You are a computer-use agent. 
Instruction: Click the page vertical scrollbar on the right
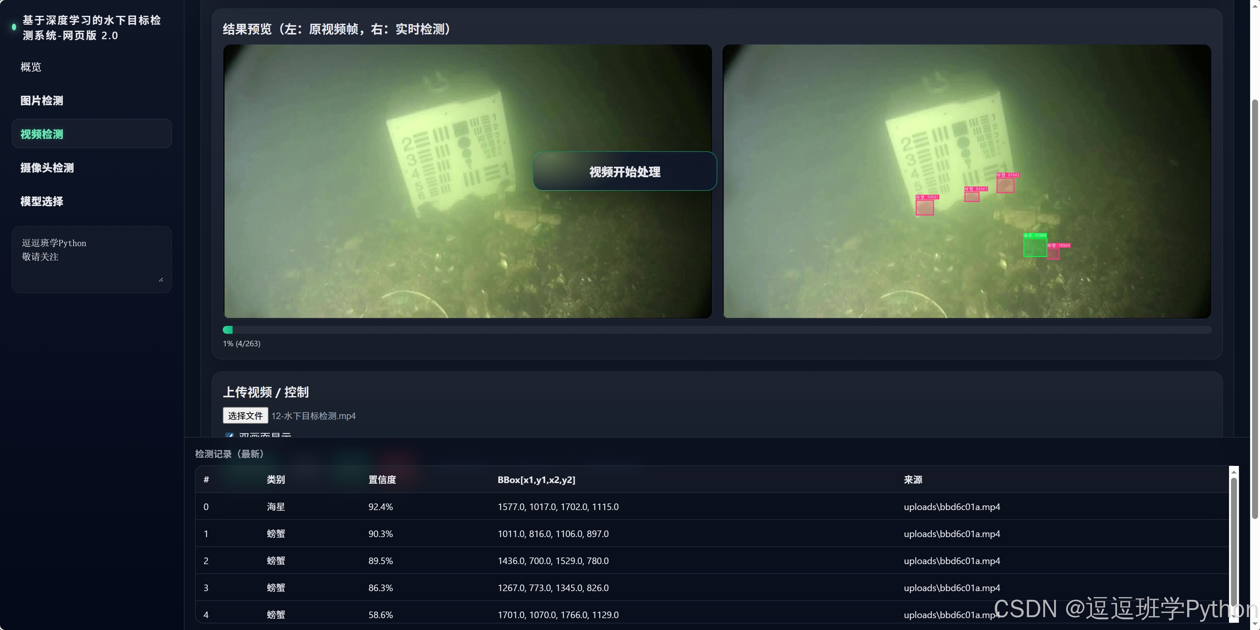coord(1255,308)
